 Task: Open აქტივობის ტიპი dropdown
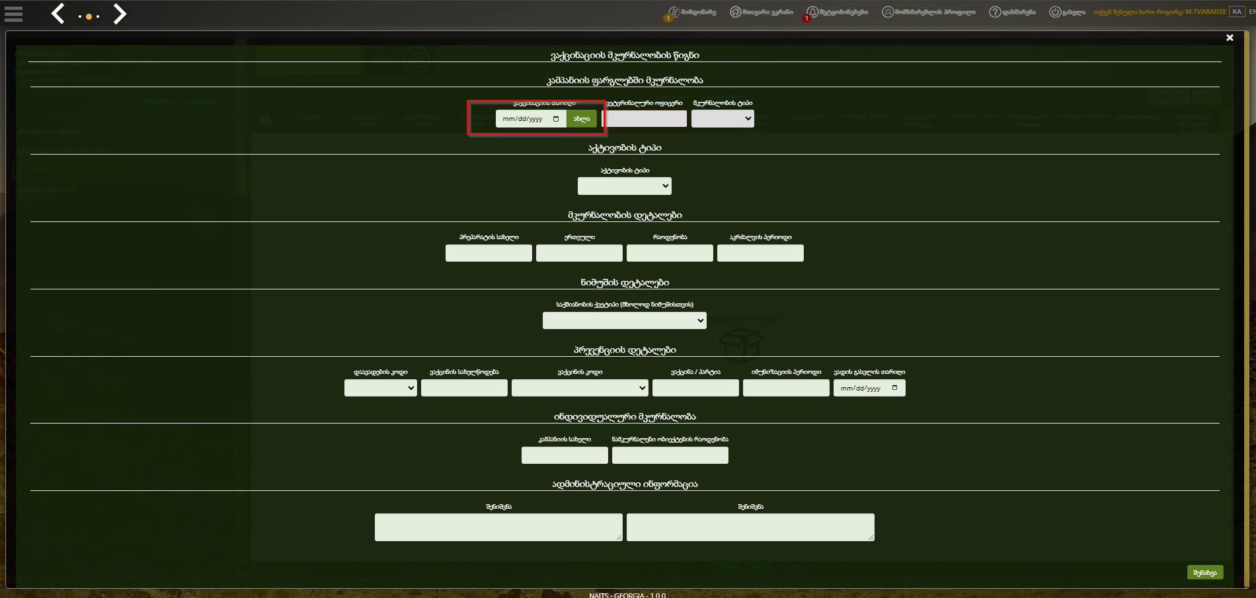625,186
